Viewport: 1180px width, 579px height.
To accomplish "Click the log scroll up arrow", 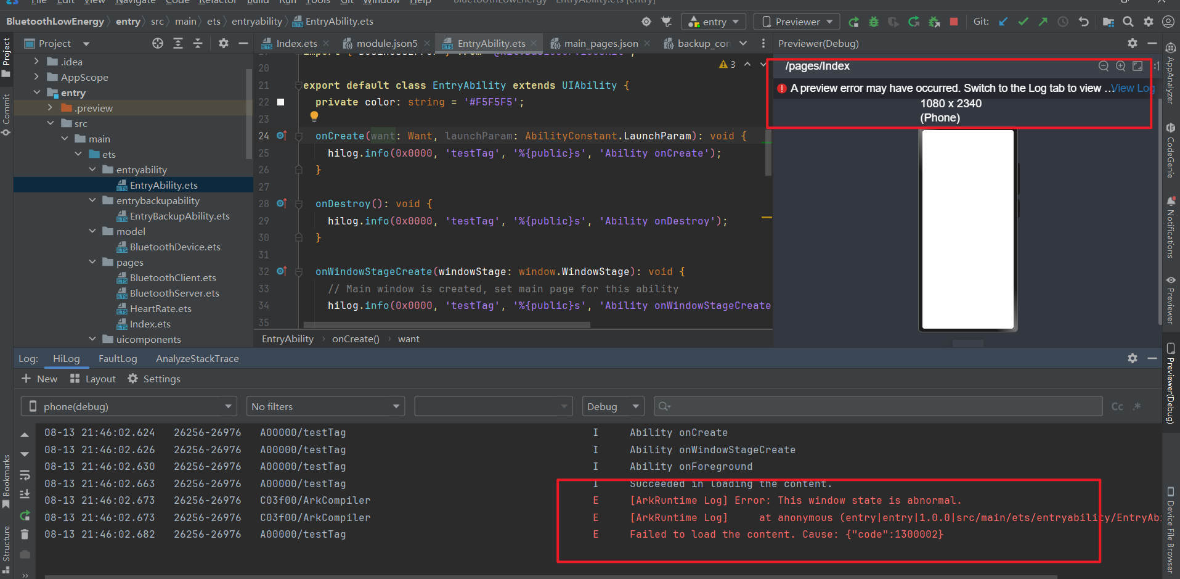I will (25, 435).
